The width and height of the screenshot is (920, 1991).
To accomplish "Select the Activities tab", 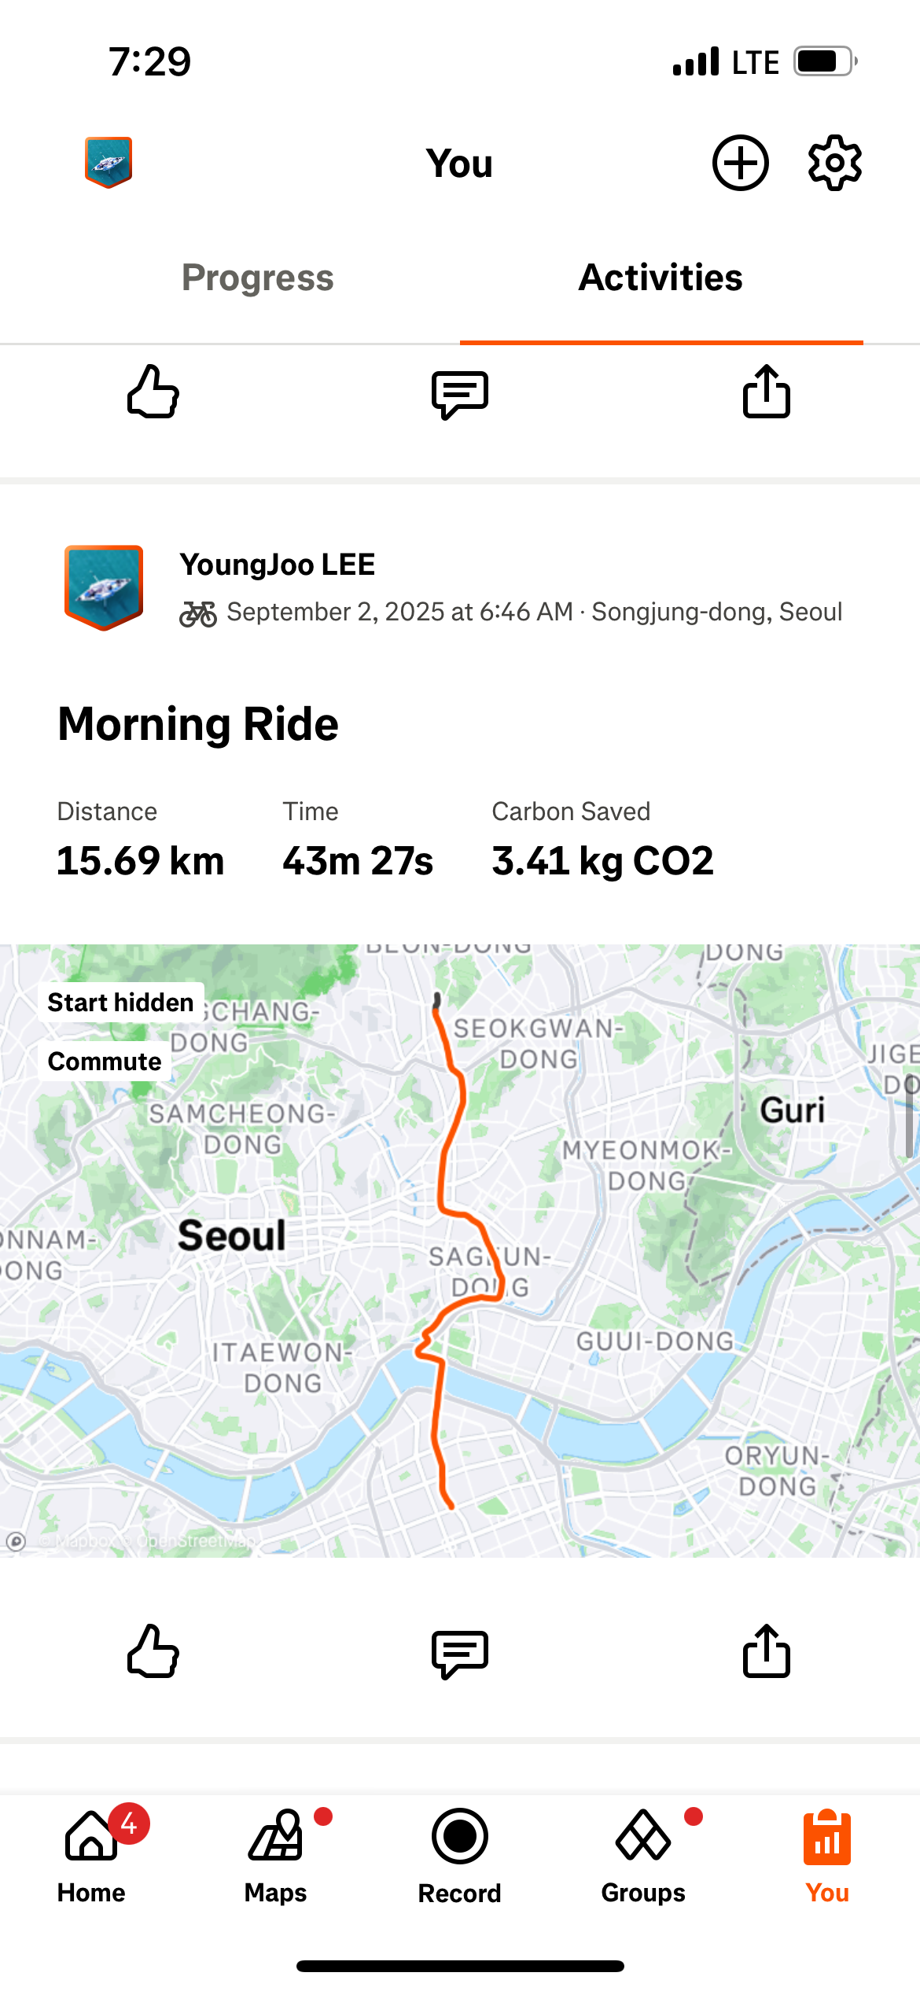I will coord(661,278).
